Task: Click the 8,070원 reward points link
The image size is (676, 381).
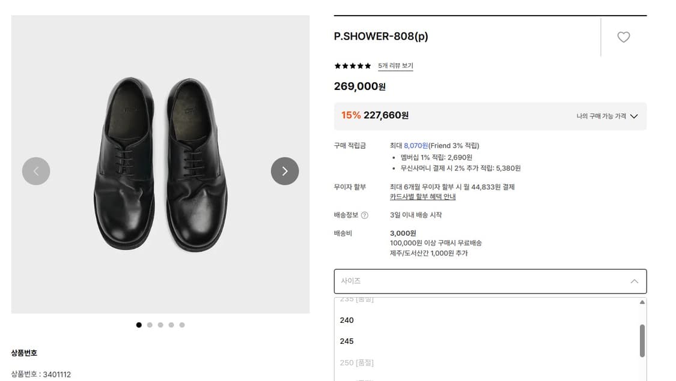Action: tap(416, 146)
